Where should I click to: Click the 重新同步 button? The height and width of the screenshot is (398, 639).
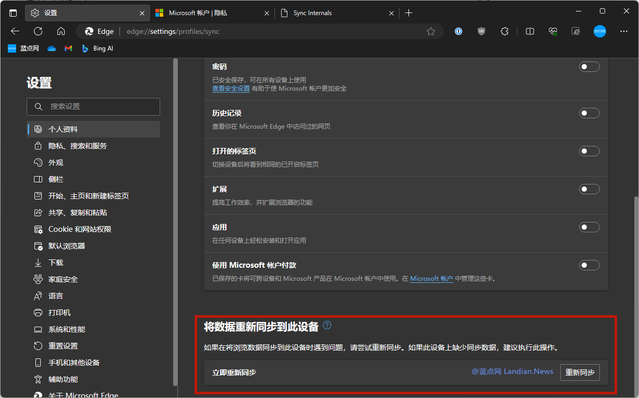pos(580,372)
